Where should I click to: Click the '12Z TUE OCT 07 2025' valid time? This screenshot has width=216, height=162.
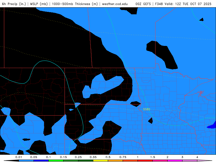tap(193, 4)
